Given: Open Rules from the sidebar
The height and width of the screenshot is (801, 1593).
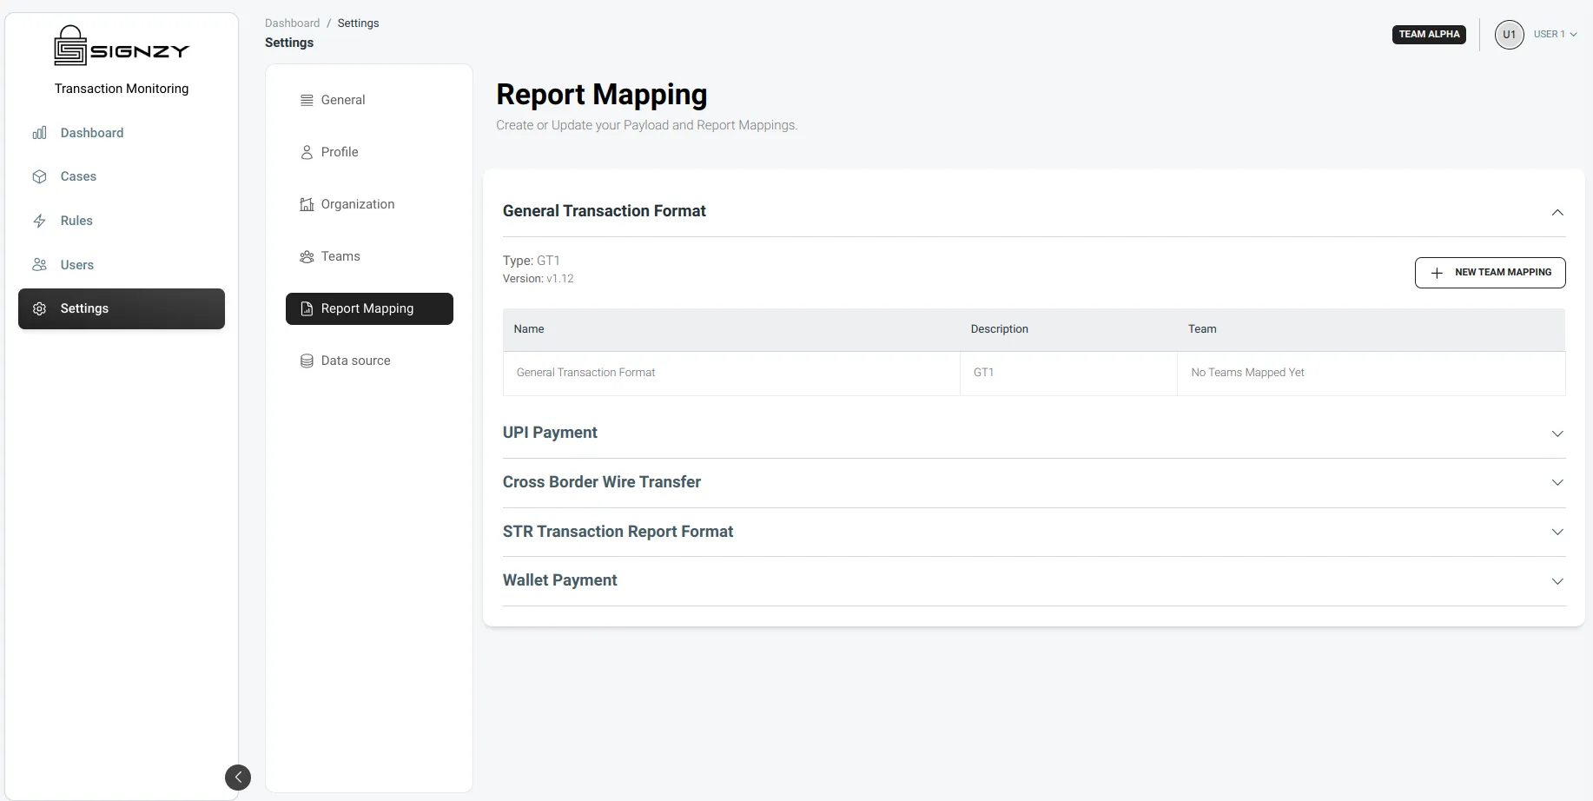Looking at the screenshot, I should pyautogui.click(x=122, y=221).
